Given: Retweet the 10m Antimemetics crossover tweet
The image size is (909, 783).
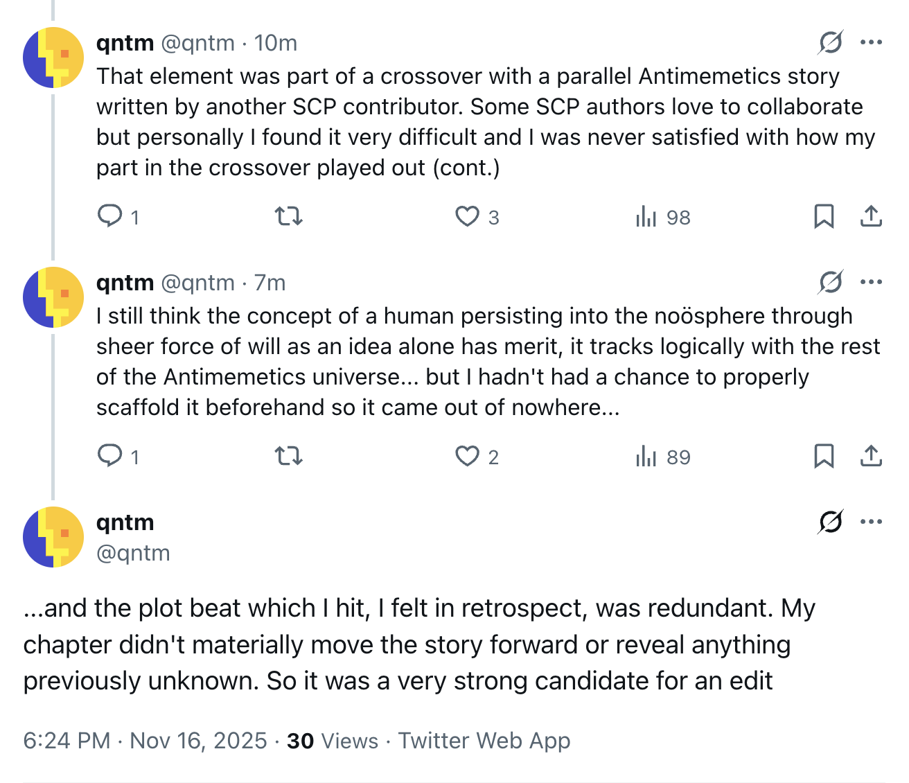Looking at the screenshot, I should coord(288,217).
